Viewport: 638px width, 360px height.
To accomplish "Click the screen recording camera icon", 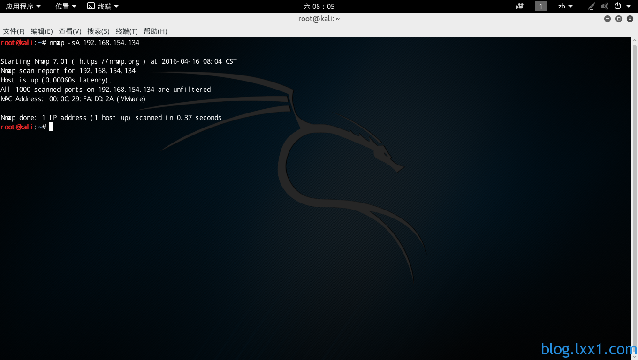I will (x=520, y=6).
